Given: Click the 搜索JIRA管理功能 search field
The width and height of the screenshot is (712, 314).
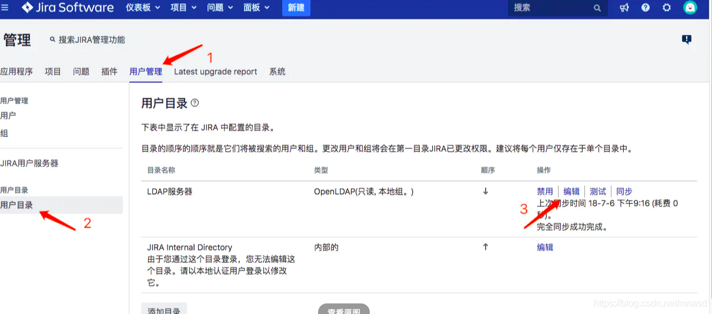Looking at the screenshot, I should (88, 39).
